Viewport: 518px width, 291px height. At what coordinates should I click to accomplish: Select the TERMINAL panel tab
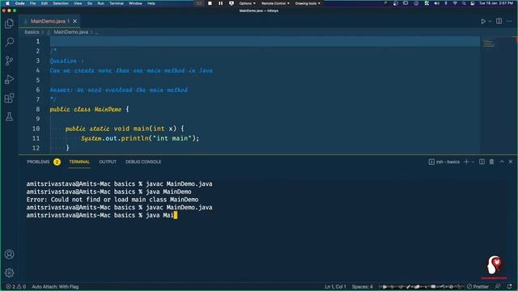[x=79, y=162]
